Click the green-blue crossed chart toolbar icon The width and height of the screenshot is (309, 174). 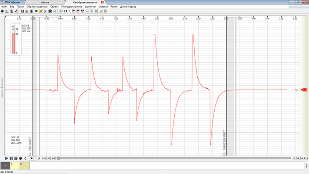[x=96, y=11]
